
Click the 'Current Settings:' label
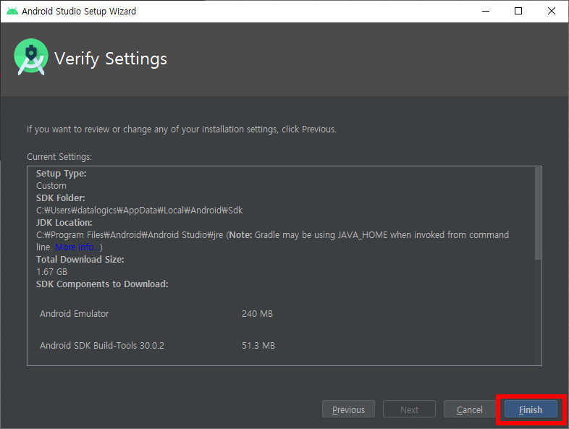(x=59, y=157)
